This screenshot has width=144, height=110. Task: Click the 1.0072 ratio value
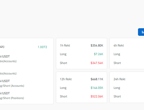tap(42, 47)
